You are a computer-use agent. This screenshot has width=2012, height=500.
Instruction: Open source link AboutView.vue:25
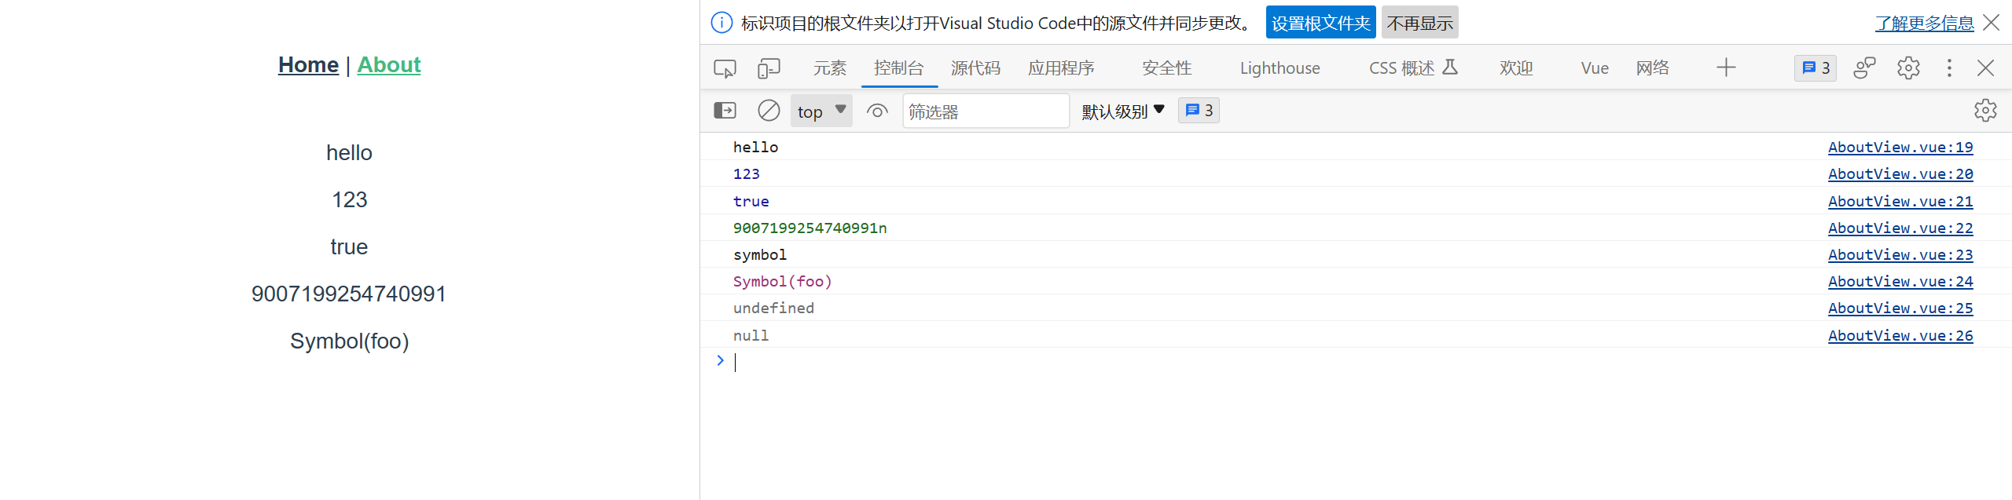[x=1900, y=308]
